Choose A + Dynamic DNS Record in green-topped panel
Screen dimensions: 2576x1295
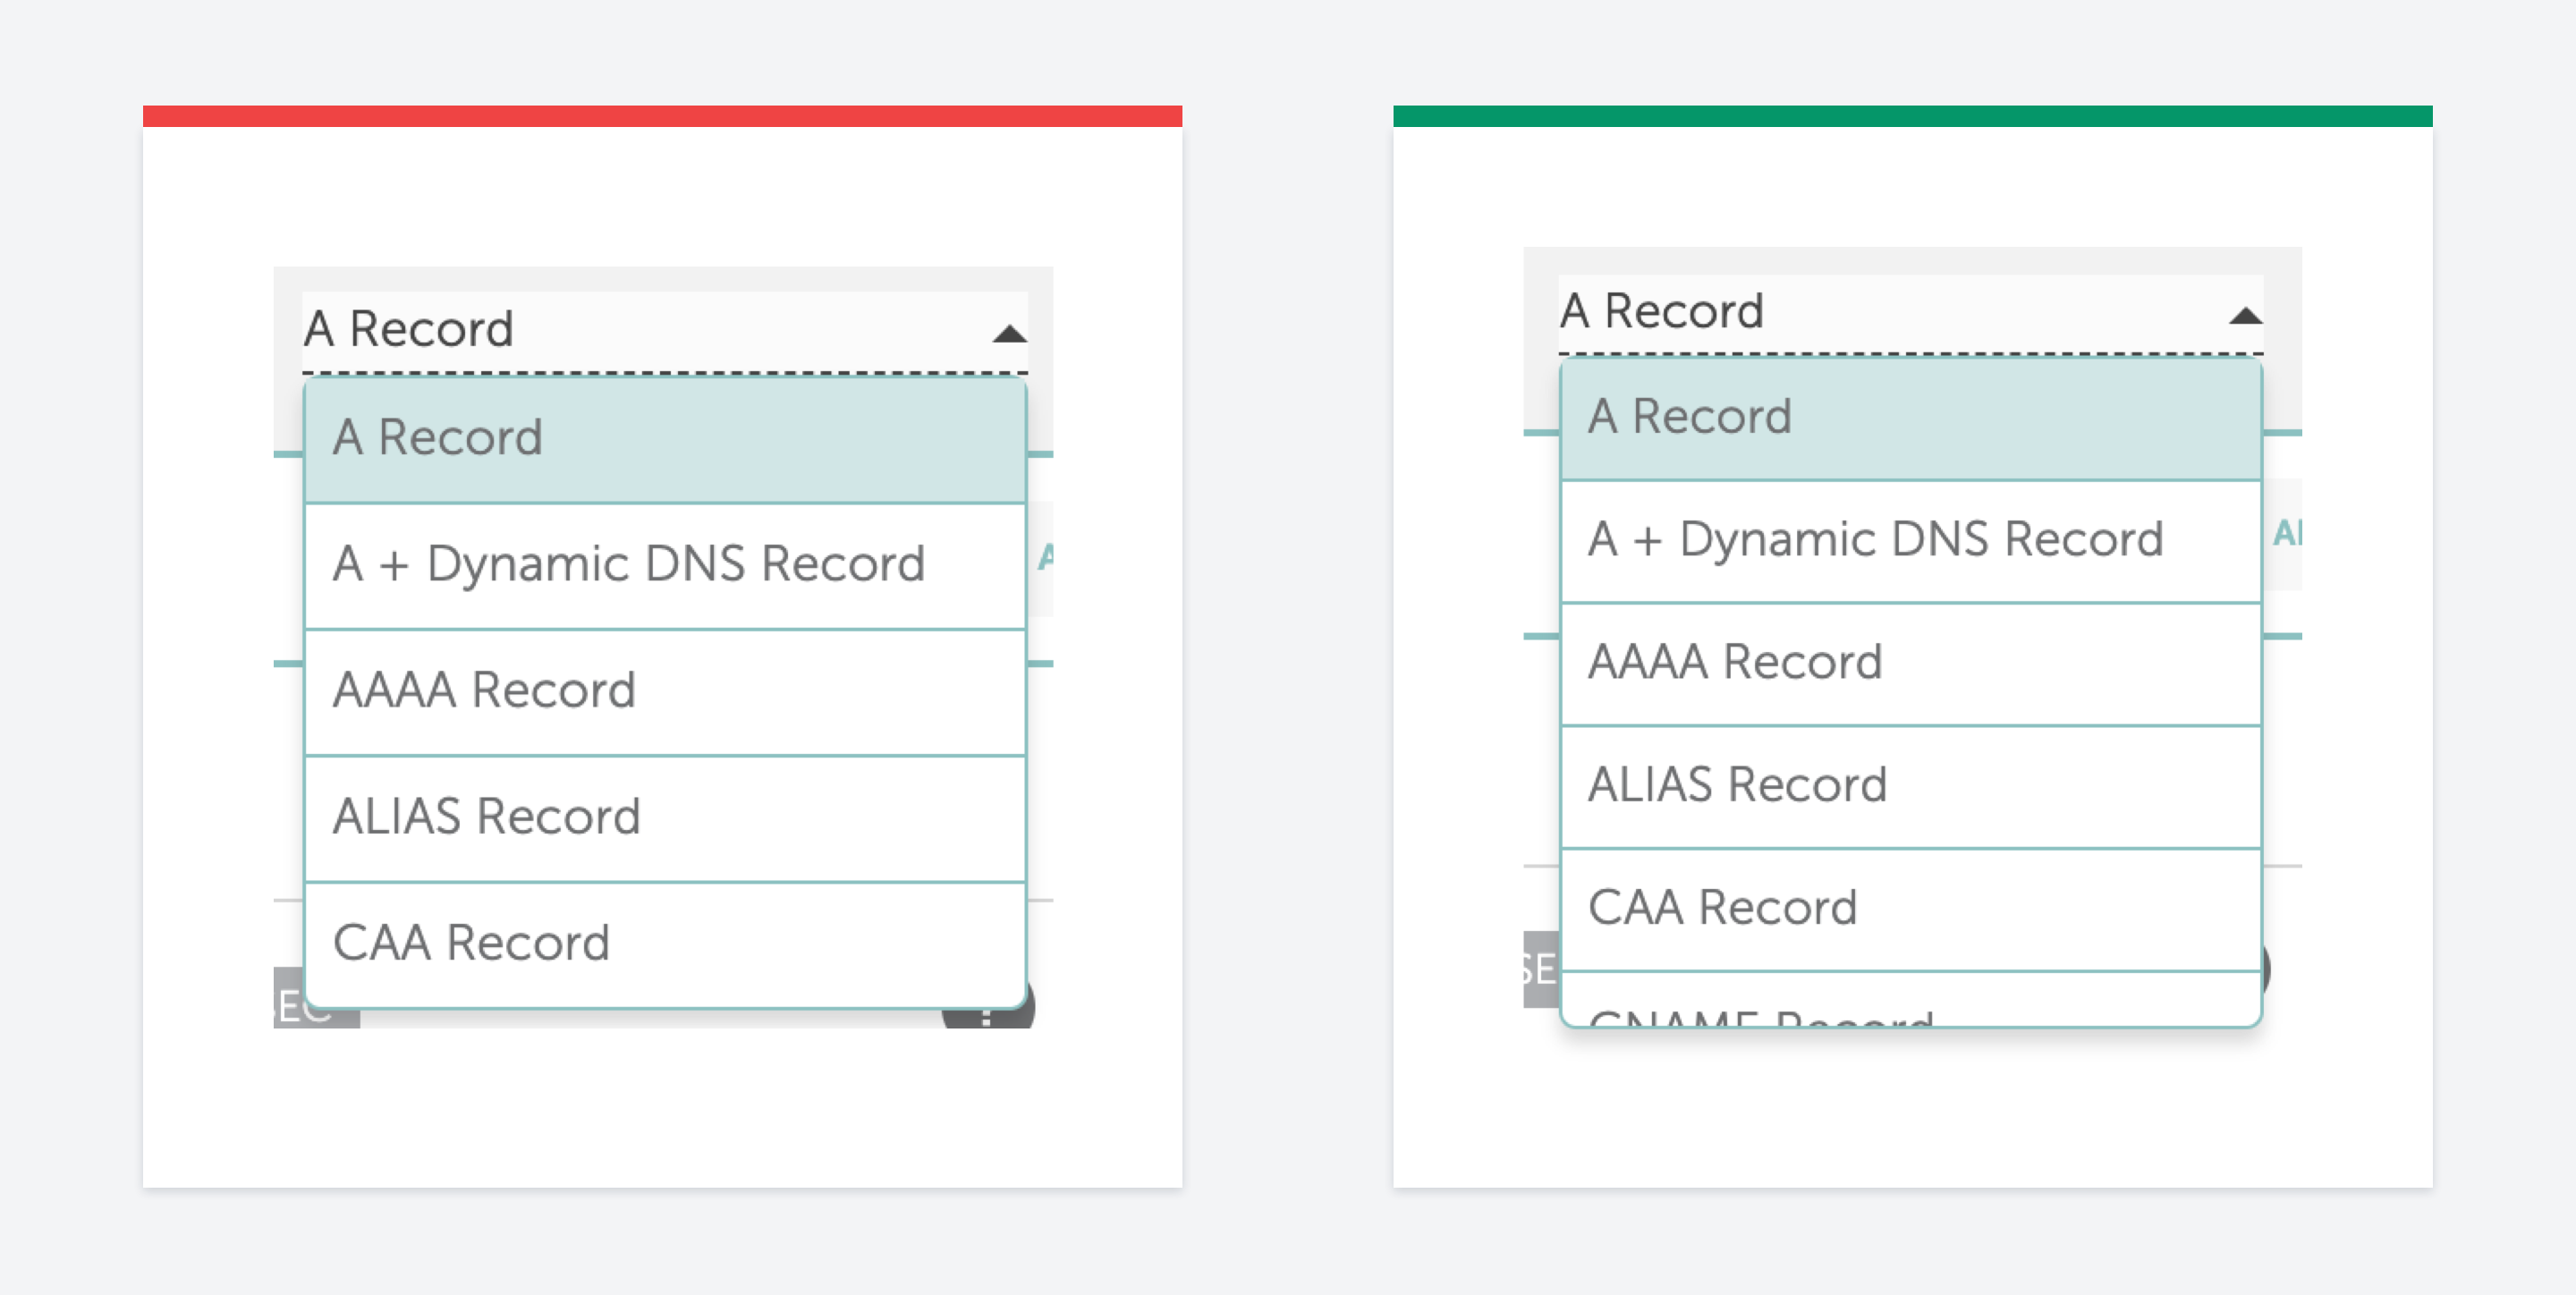pyautogui.click(x=1911, y=541)
